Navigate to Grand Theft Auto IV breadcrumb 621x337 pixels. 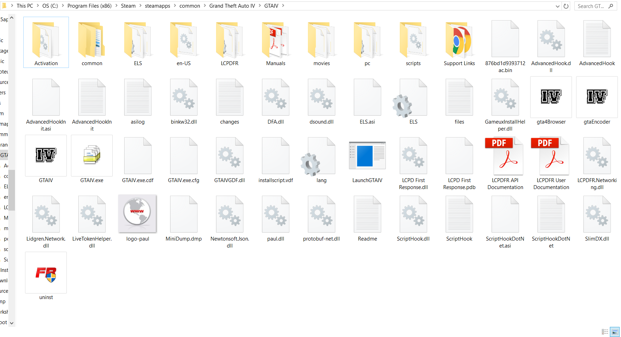point(232,6)
